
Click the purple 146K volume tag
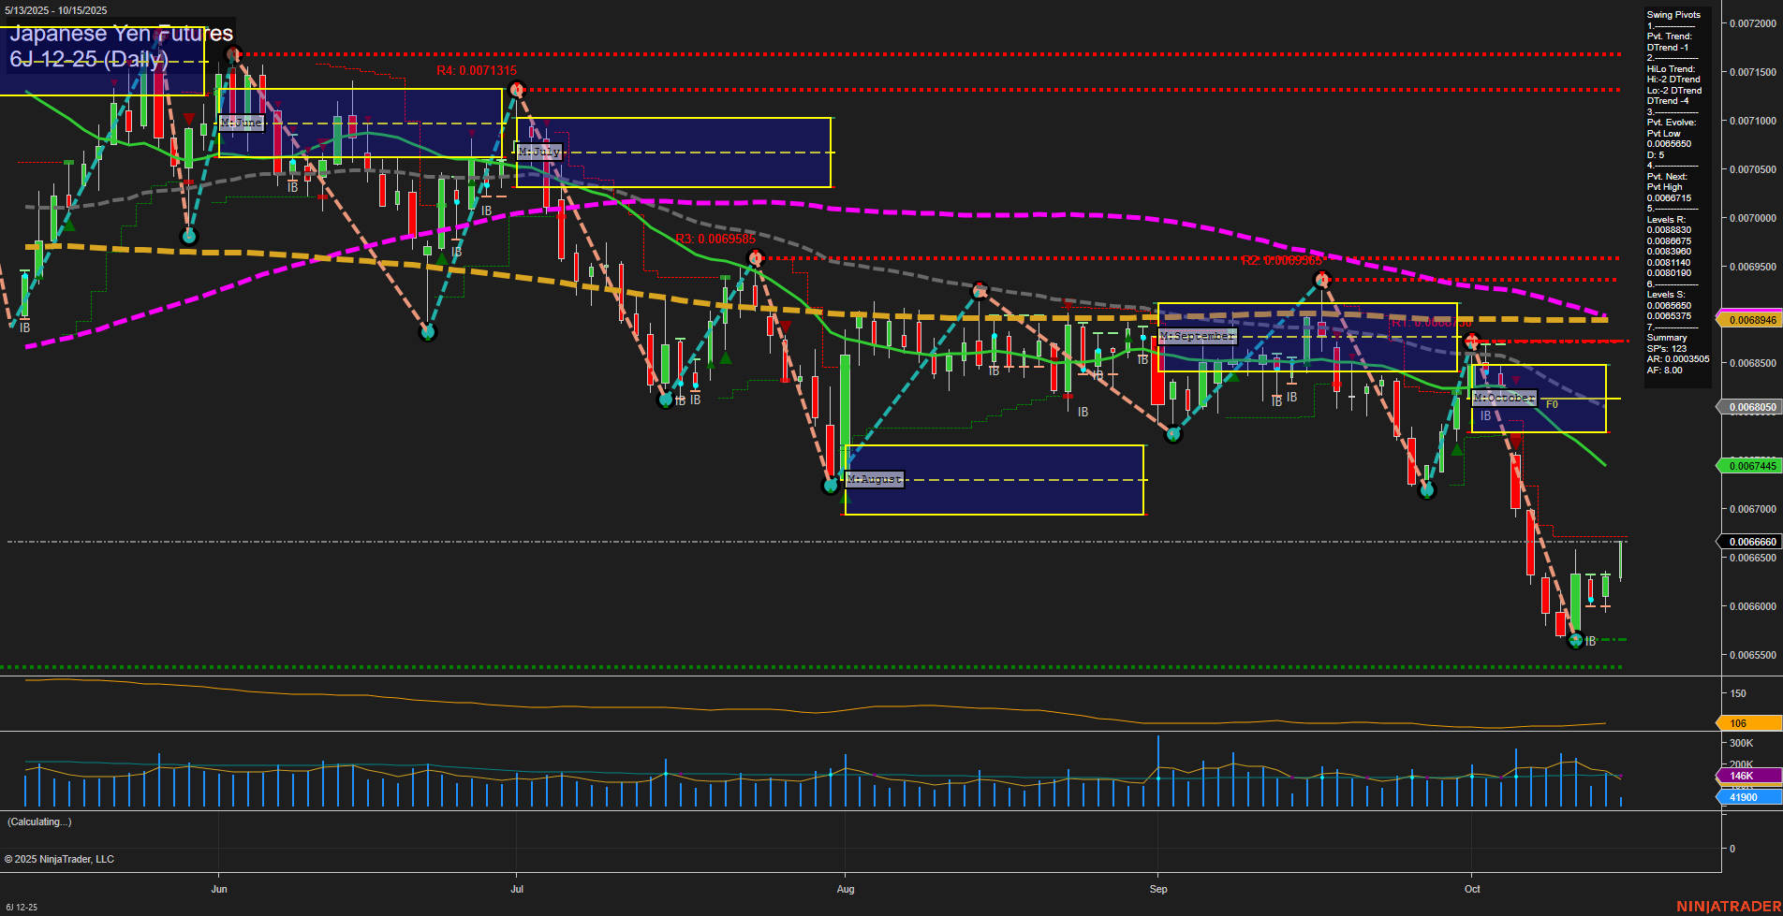click(1744, 777)
